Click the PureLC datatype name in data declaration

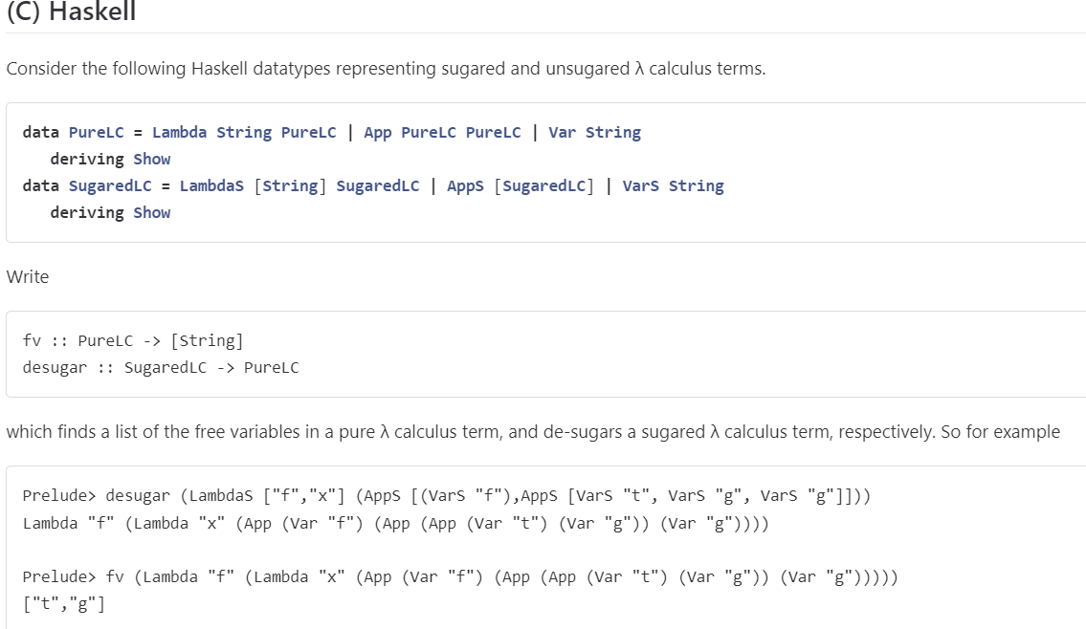point(97,132)
